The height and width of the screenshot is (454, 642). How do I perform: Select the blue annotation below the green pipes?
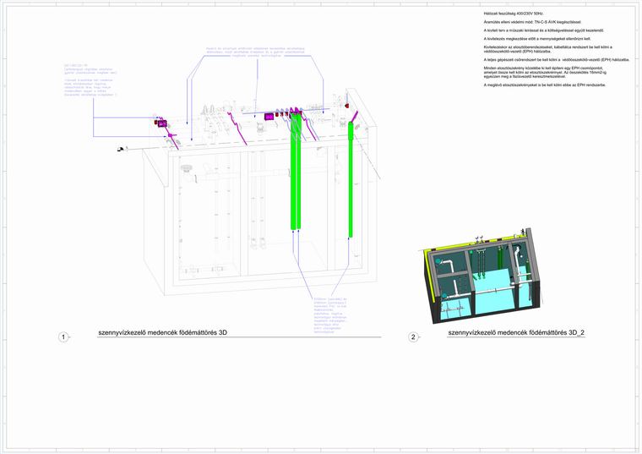click(330, 315)
